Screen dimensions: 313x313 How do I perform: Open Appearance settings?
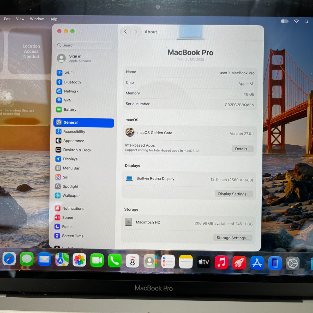(x=84, y=141)
